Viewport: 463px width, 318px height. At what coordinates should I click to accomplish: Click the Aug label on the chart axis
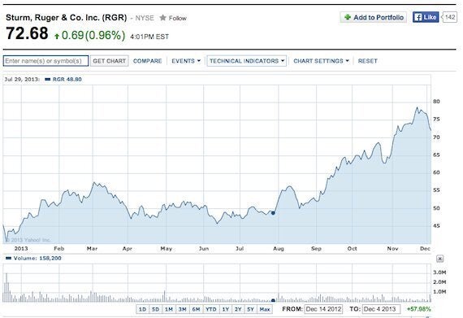coord(279,249)
